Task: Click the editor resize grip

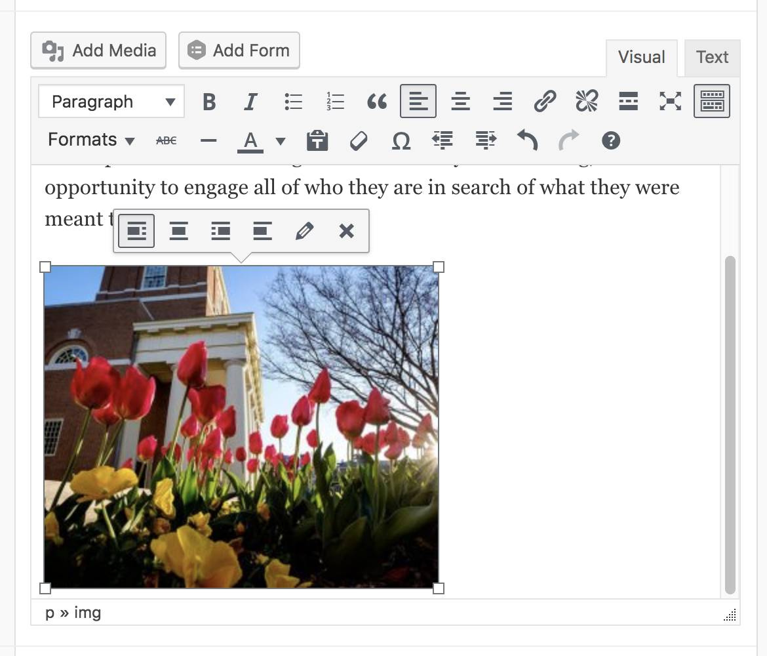Action: [x=730, y=615]
